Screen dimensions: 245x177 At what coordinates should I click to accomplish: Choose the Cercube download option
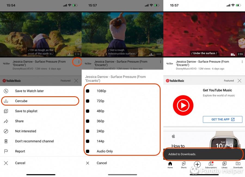(x=40, y=101)
